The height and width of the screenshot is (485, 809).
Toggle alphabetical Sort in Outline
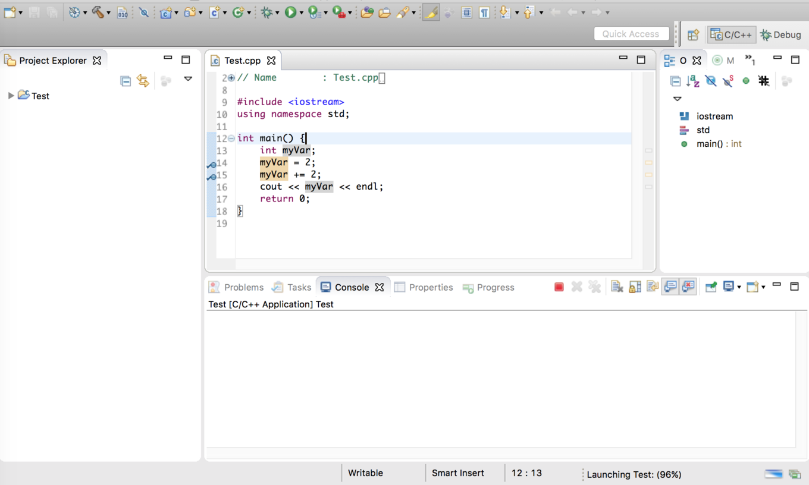(x=693, y=81)
